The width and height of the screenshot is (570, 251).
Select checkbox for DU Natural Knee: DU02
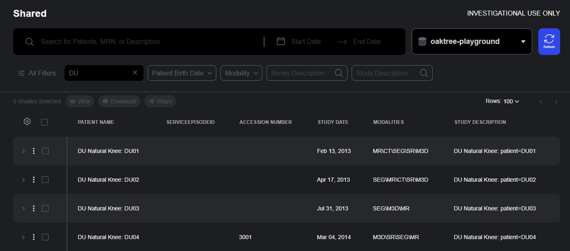[x=45, y=180]
